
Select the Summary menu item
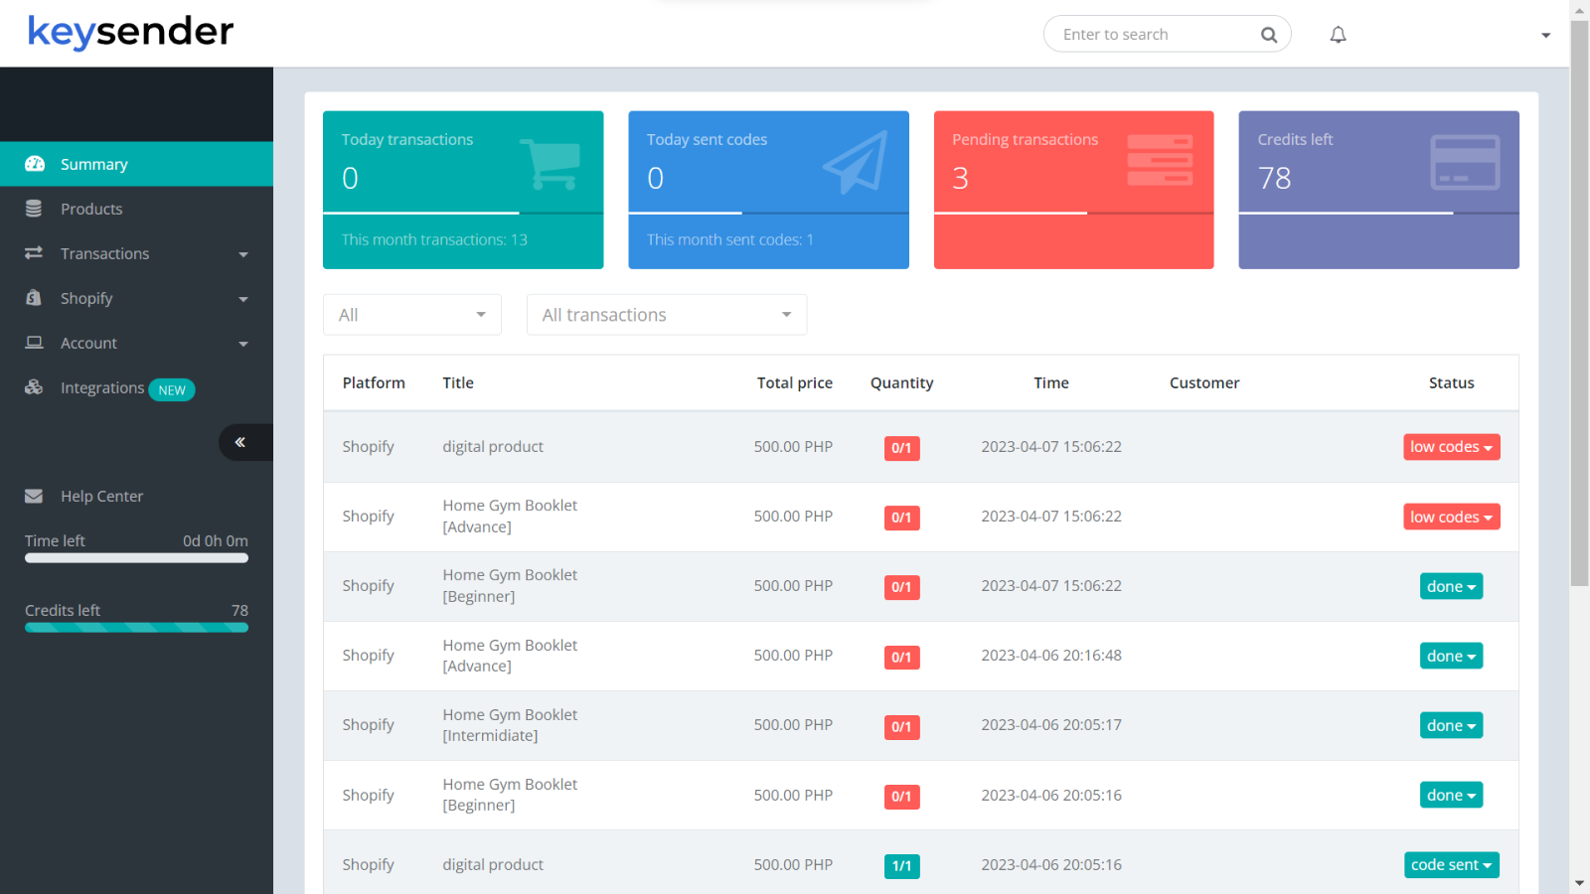click(x=94, y=164)
